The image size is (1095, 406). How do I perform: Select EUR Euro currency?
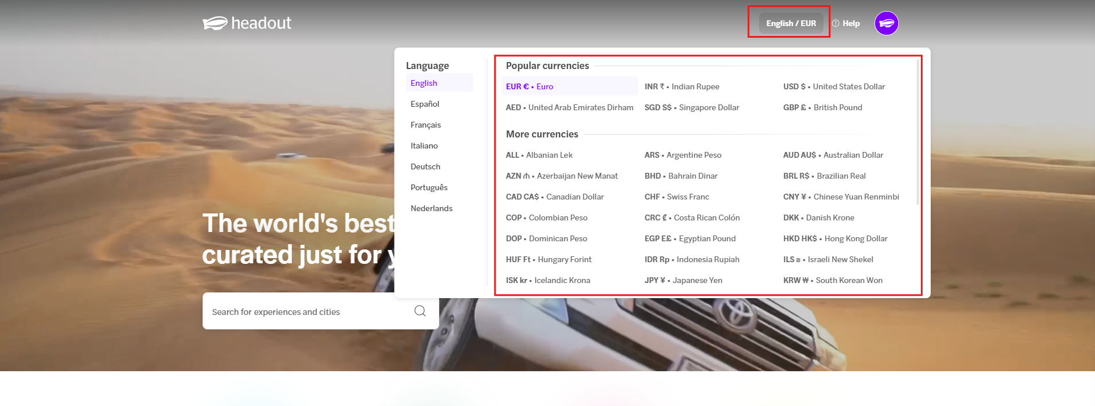tap(530, 86)
